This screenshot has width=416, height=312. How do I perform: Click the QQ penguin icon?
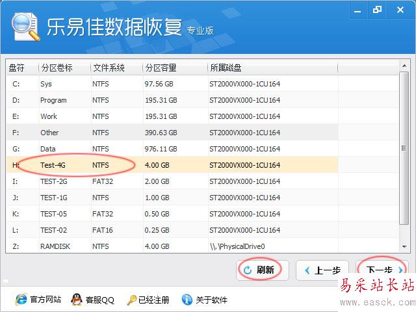pyautogui.click(x=77, y=300)
